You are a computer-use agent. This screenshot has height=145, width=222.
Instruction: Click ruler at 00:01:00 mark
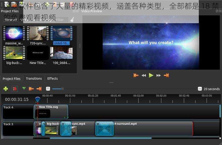point(70,96)
